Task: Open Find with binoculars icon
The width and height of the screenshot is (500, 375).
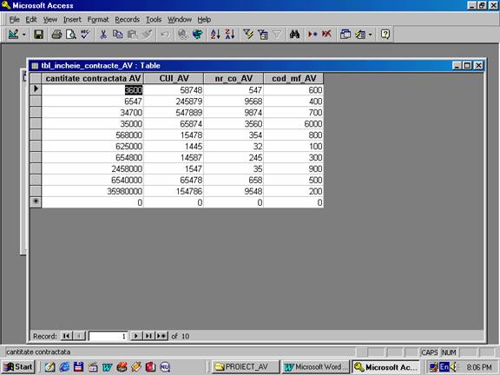Action: 294,34
